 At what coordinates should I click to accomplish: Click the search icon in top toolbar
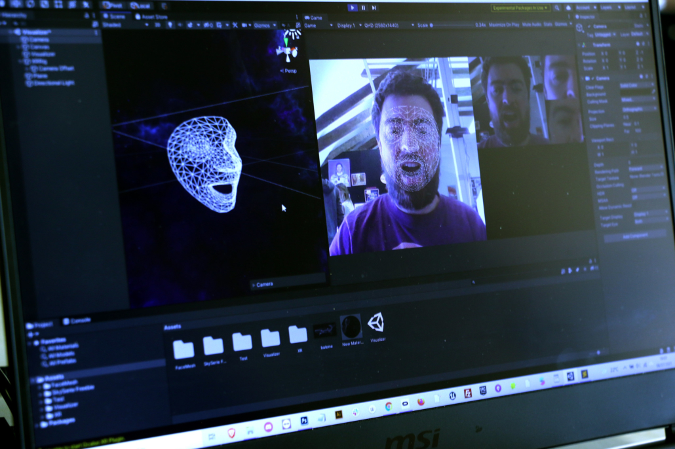point(556,8)
